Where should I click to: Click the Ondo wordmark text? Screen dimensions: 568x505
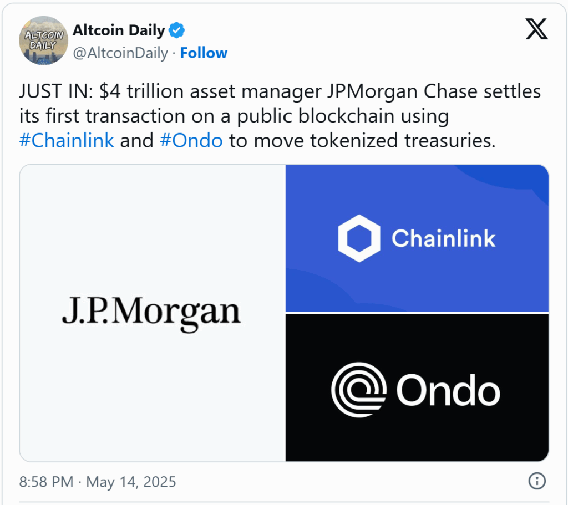click(448, 391)
